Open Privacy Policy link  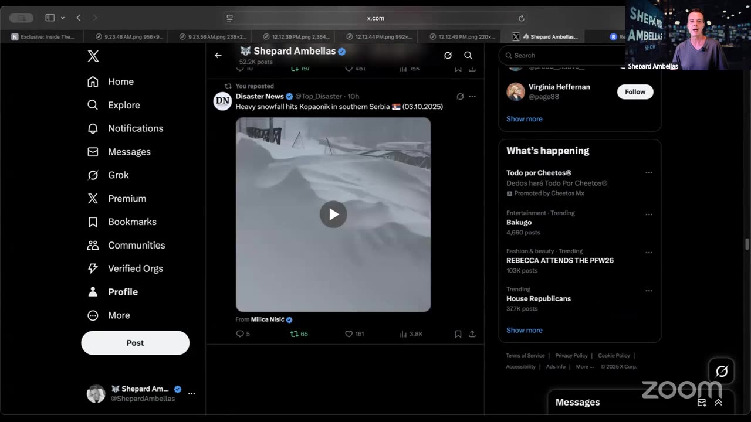(x=571, y=356)
